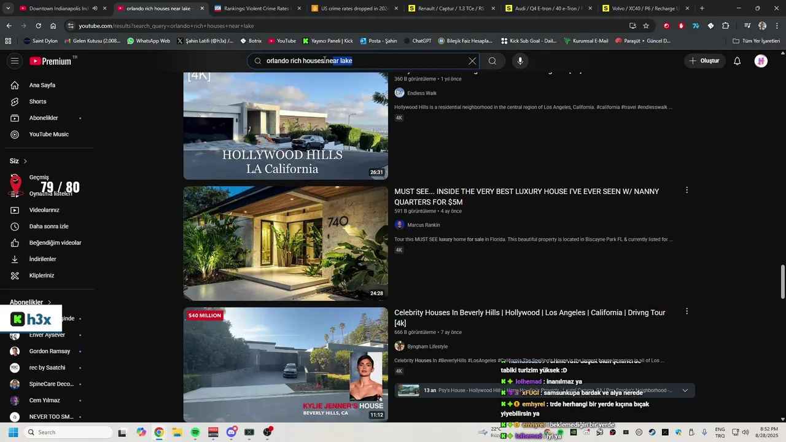Expand the Psy's House chapter dropdown
The height and width of the screenshot is (442, 786).
pyautogui.click(x=685, y=390)
